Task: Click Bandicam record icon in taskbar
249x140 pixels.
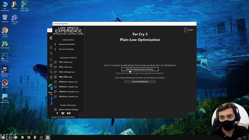Action: [x=41, y=137]
